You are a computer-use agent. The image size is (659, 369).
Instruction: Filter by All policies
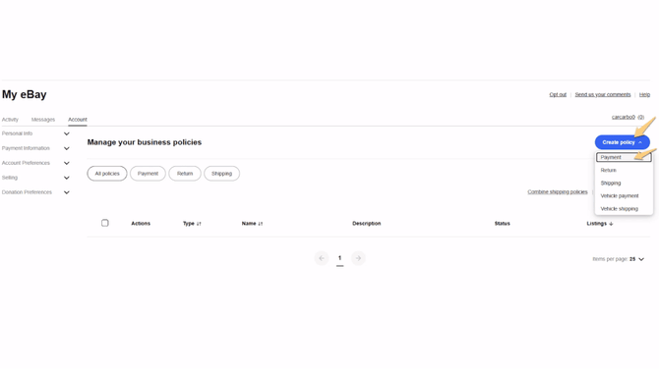click(x=107, y=174)
